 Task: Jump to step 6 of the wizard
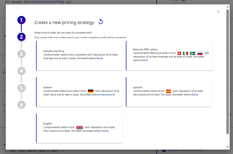click(21, 105)
